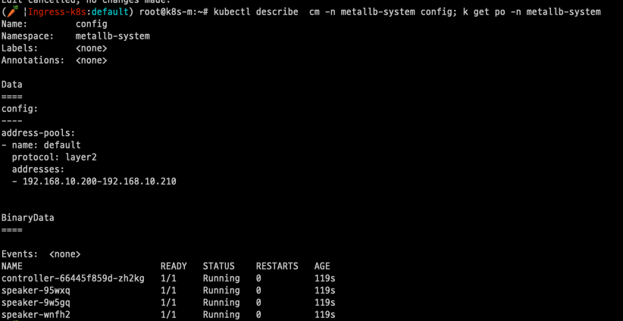Click the 'Name:' label

14,24
